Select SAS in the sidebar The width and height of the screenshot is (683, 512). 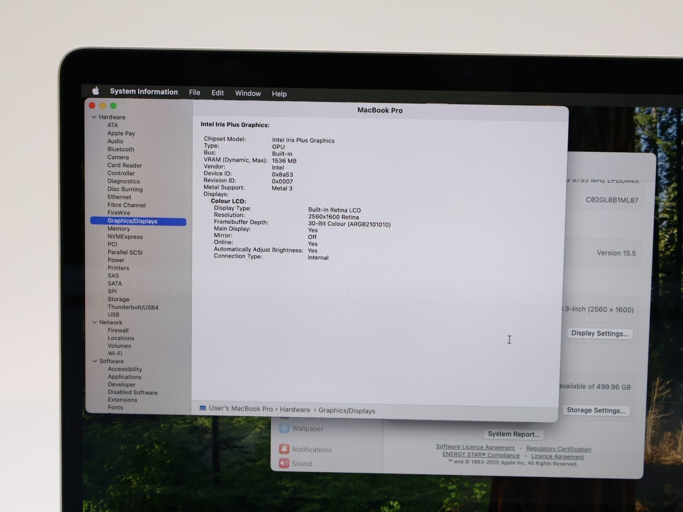[114, 276]
